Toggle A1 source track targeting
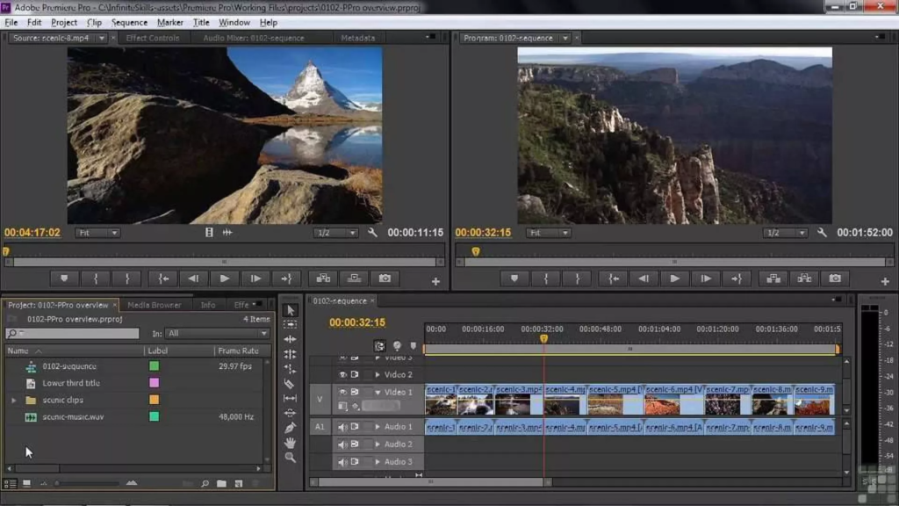899x506 pixels. pos(320,427)
